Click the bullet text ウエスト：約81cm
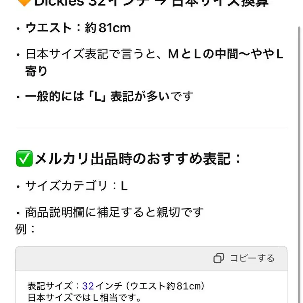This screenshot has height=303, width=303. (x=78, y=28)
